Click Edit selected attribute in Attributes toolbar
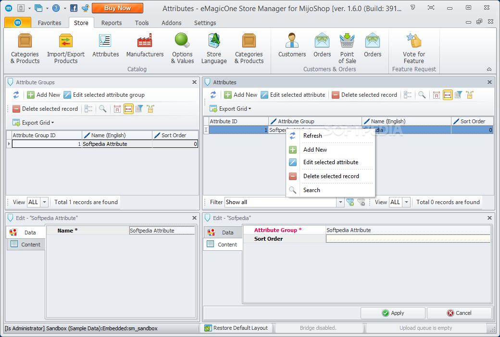500x337 pixels. (293, 95)
